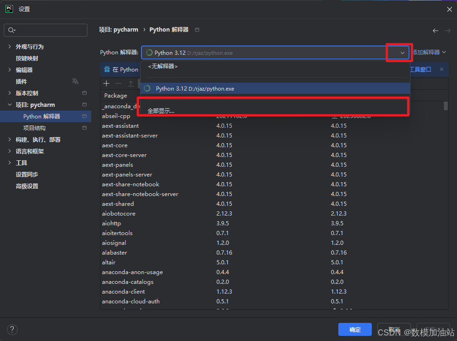Select 全部显示... in the interpreter list
This screenshot has height=341, width=457.
[x=161, y=111]
